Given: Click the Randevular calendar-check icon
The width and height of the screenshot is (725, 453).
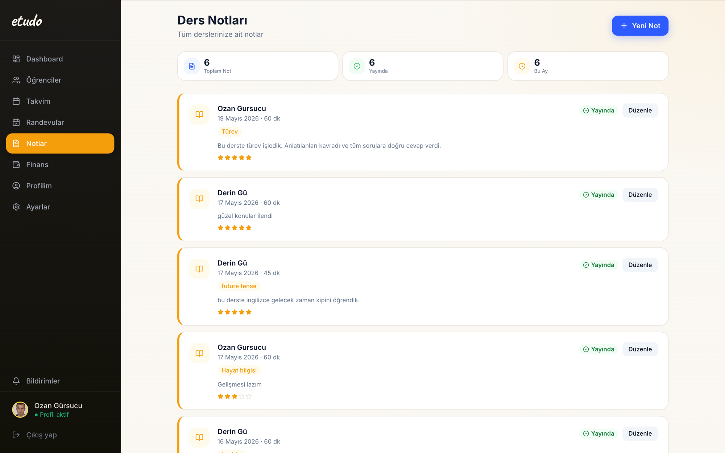Looking at the screenshot, I should pos(16,122).
